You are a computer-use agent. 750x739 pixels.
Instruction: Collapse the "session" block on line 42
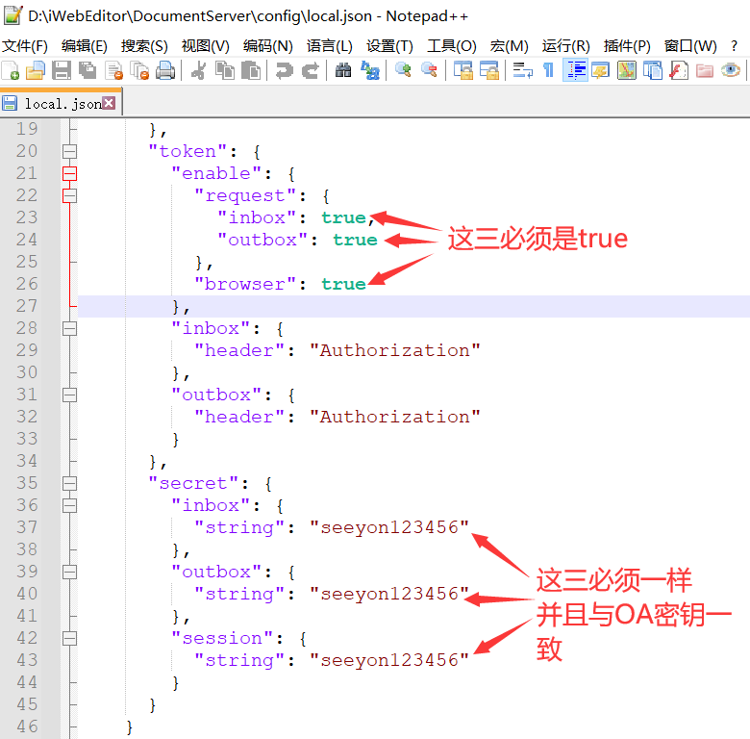pyautogui.click(x=70, y=638)
